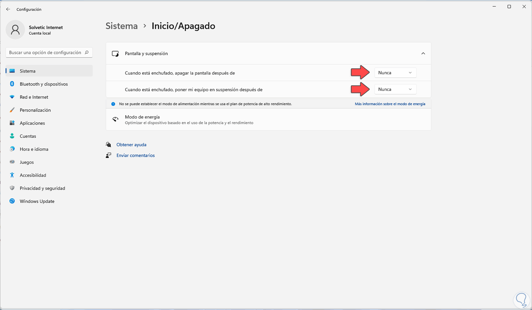Select Hora e idioma in sidebar
The width and height of the screenshot is (532, 310).
point(34,149)
